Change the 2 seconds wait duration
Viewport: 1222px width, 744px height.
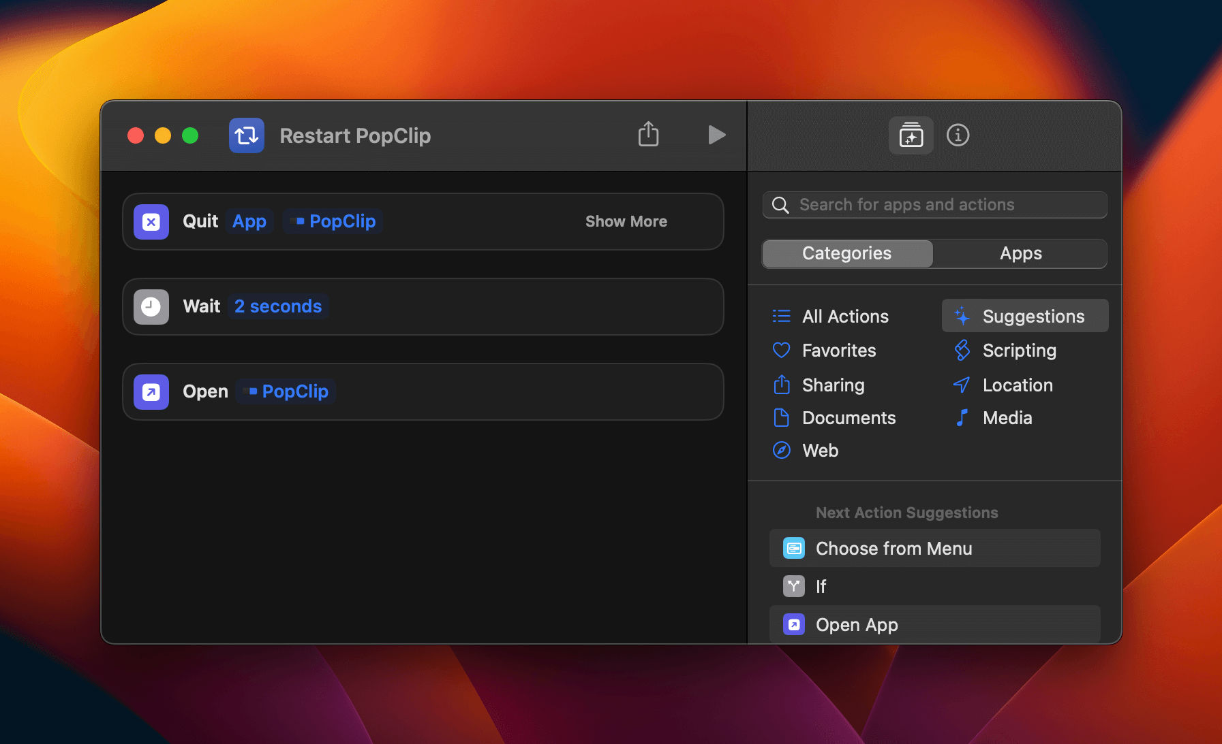pyautogui.click(x=278, y=307)
